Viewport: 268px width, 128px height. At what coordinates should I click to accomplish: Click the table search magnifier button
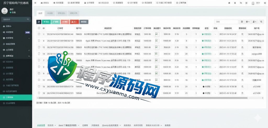pyautogui.click(x=261, y=22)
